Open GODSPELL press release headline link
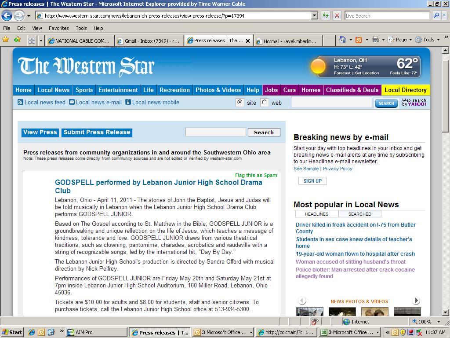This screenshot has width=450, height=338. pos(158,186)
